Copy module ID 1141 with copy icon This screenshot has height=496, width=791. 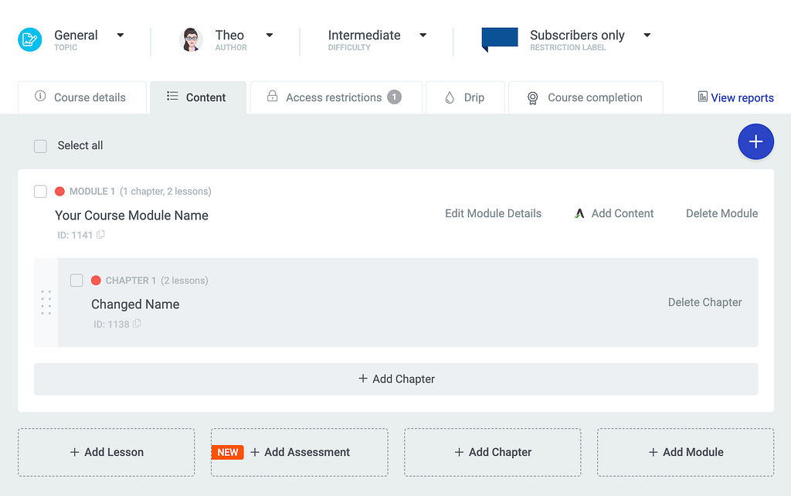[100, 235]
